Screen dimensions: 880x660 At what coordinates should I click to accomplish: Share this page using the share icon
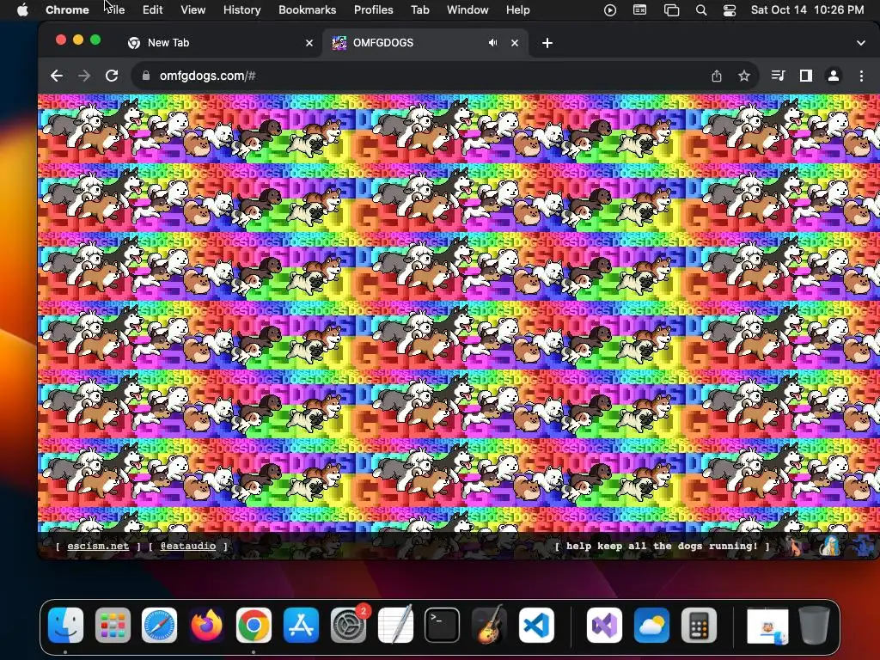pyautogui.click(x=717, y=76)
